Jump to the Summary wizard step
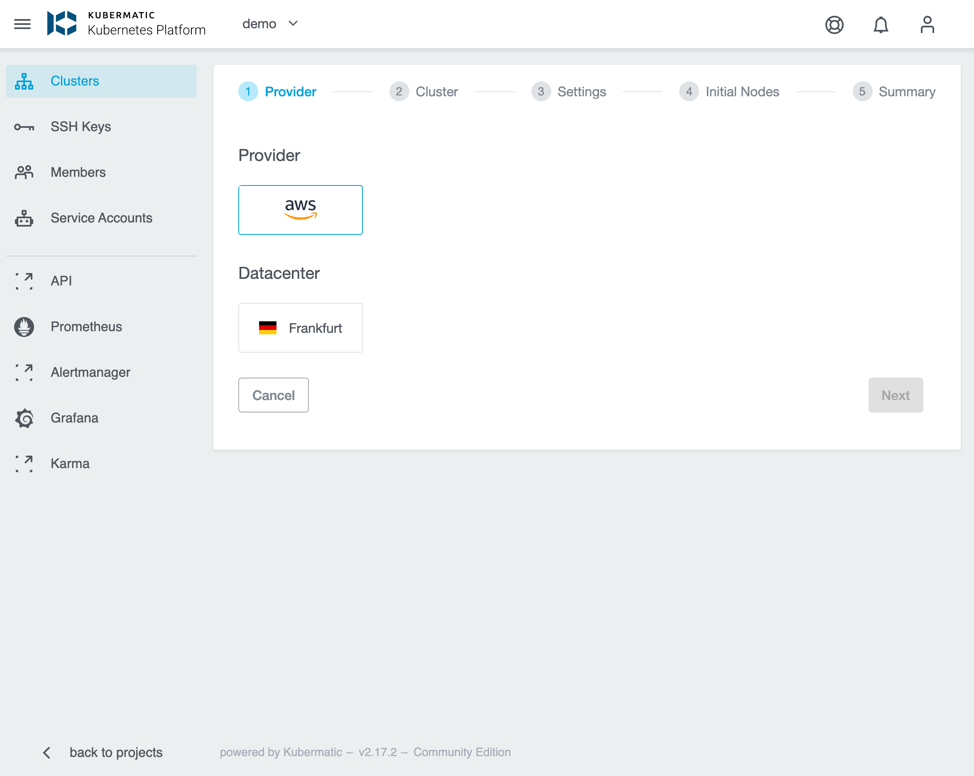The width and height of the screenshot is (974, 776). coord(907,92)
